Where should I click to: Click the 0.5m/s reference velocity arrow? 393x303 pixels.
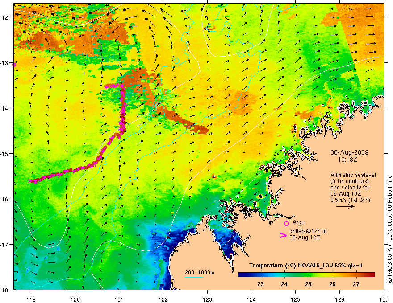point(345,206)
